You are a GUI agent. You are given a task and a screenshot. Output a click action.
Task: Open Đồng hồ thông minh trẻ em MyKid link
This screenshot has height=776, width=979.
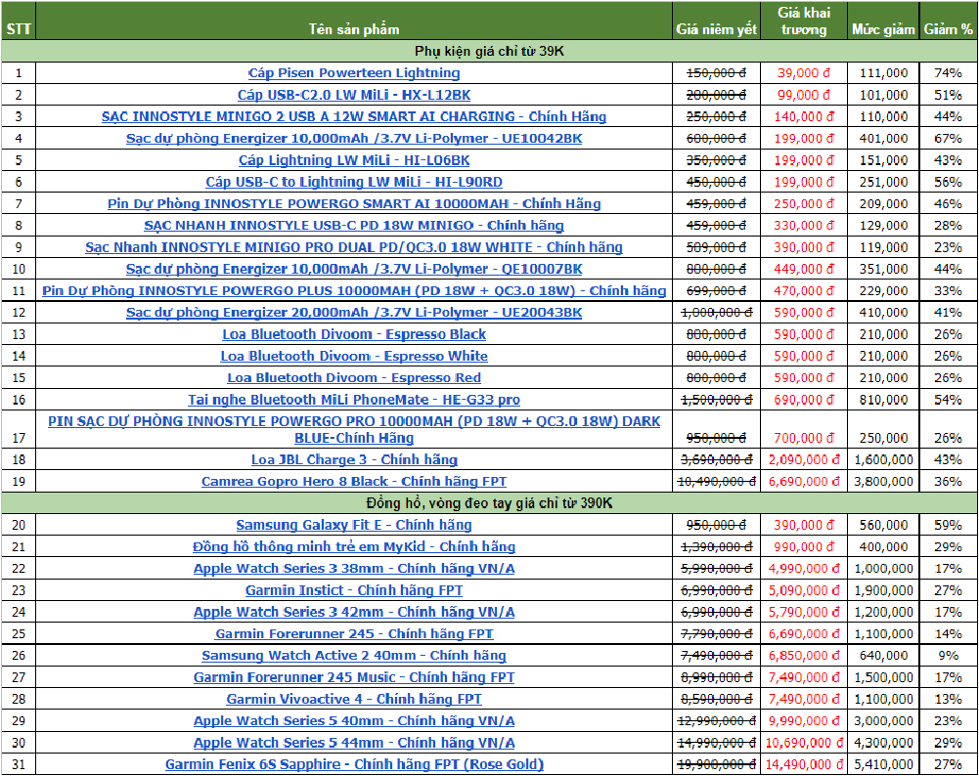click(354, 547)
